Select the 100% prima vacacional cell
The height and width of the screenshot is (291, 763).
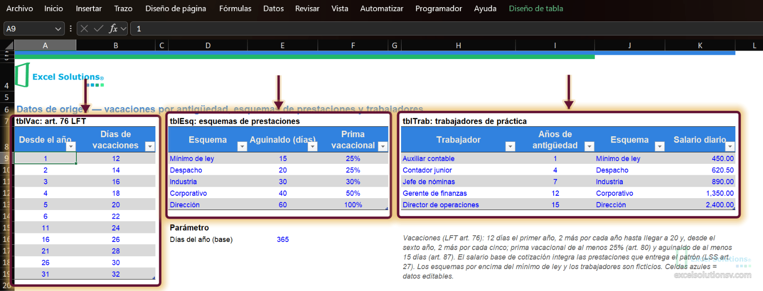click(x=353, y=205)
